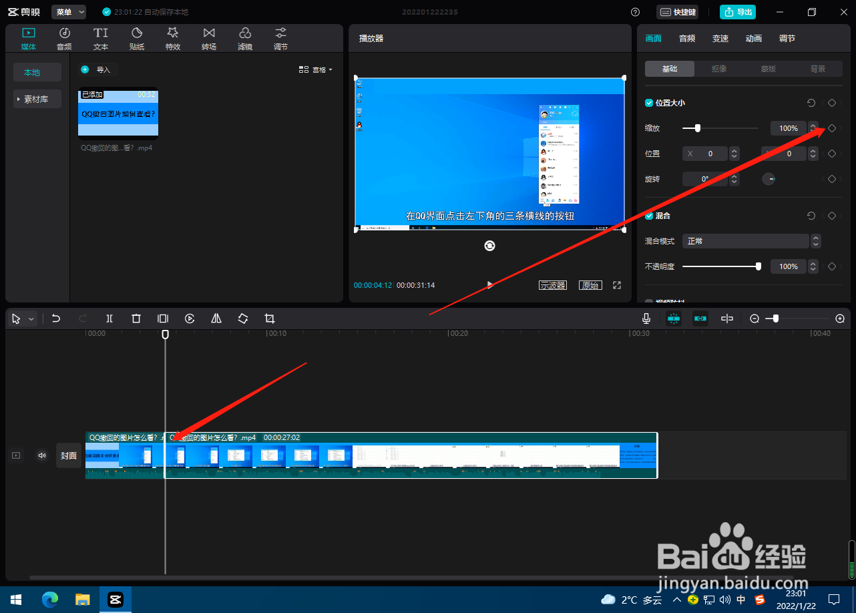Toggle the 混合 blend checkbox
Viewport: 856px width, 613px height.
(x=648, y=216)
